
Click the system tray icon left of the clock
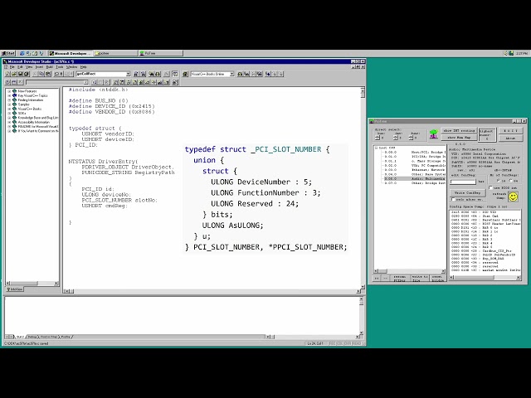511,53
